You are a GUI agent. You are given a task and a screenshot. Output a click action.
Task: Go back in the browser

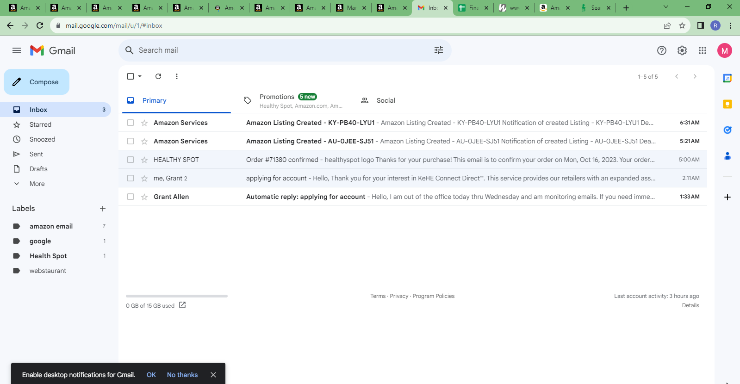click(x=10, y=25)
